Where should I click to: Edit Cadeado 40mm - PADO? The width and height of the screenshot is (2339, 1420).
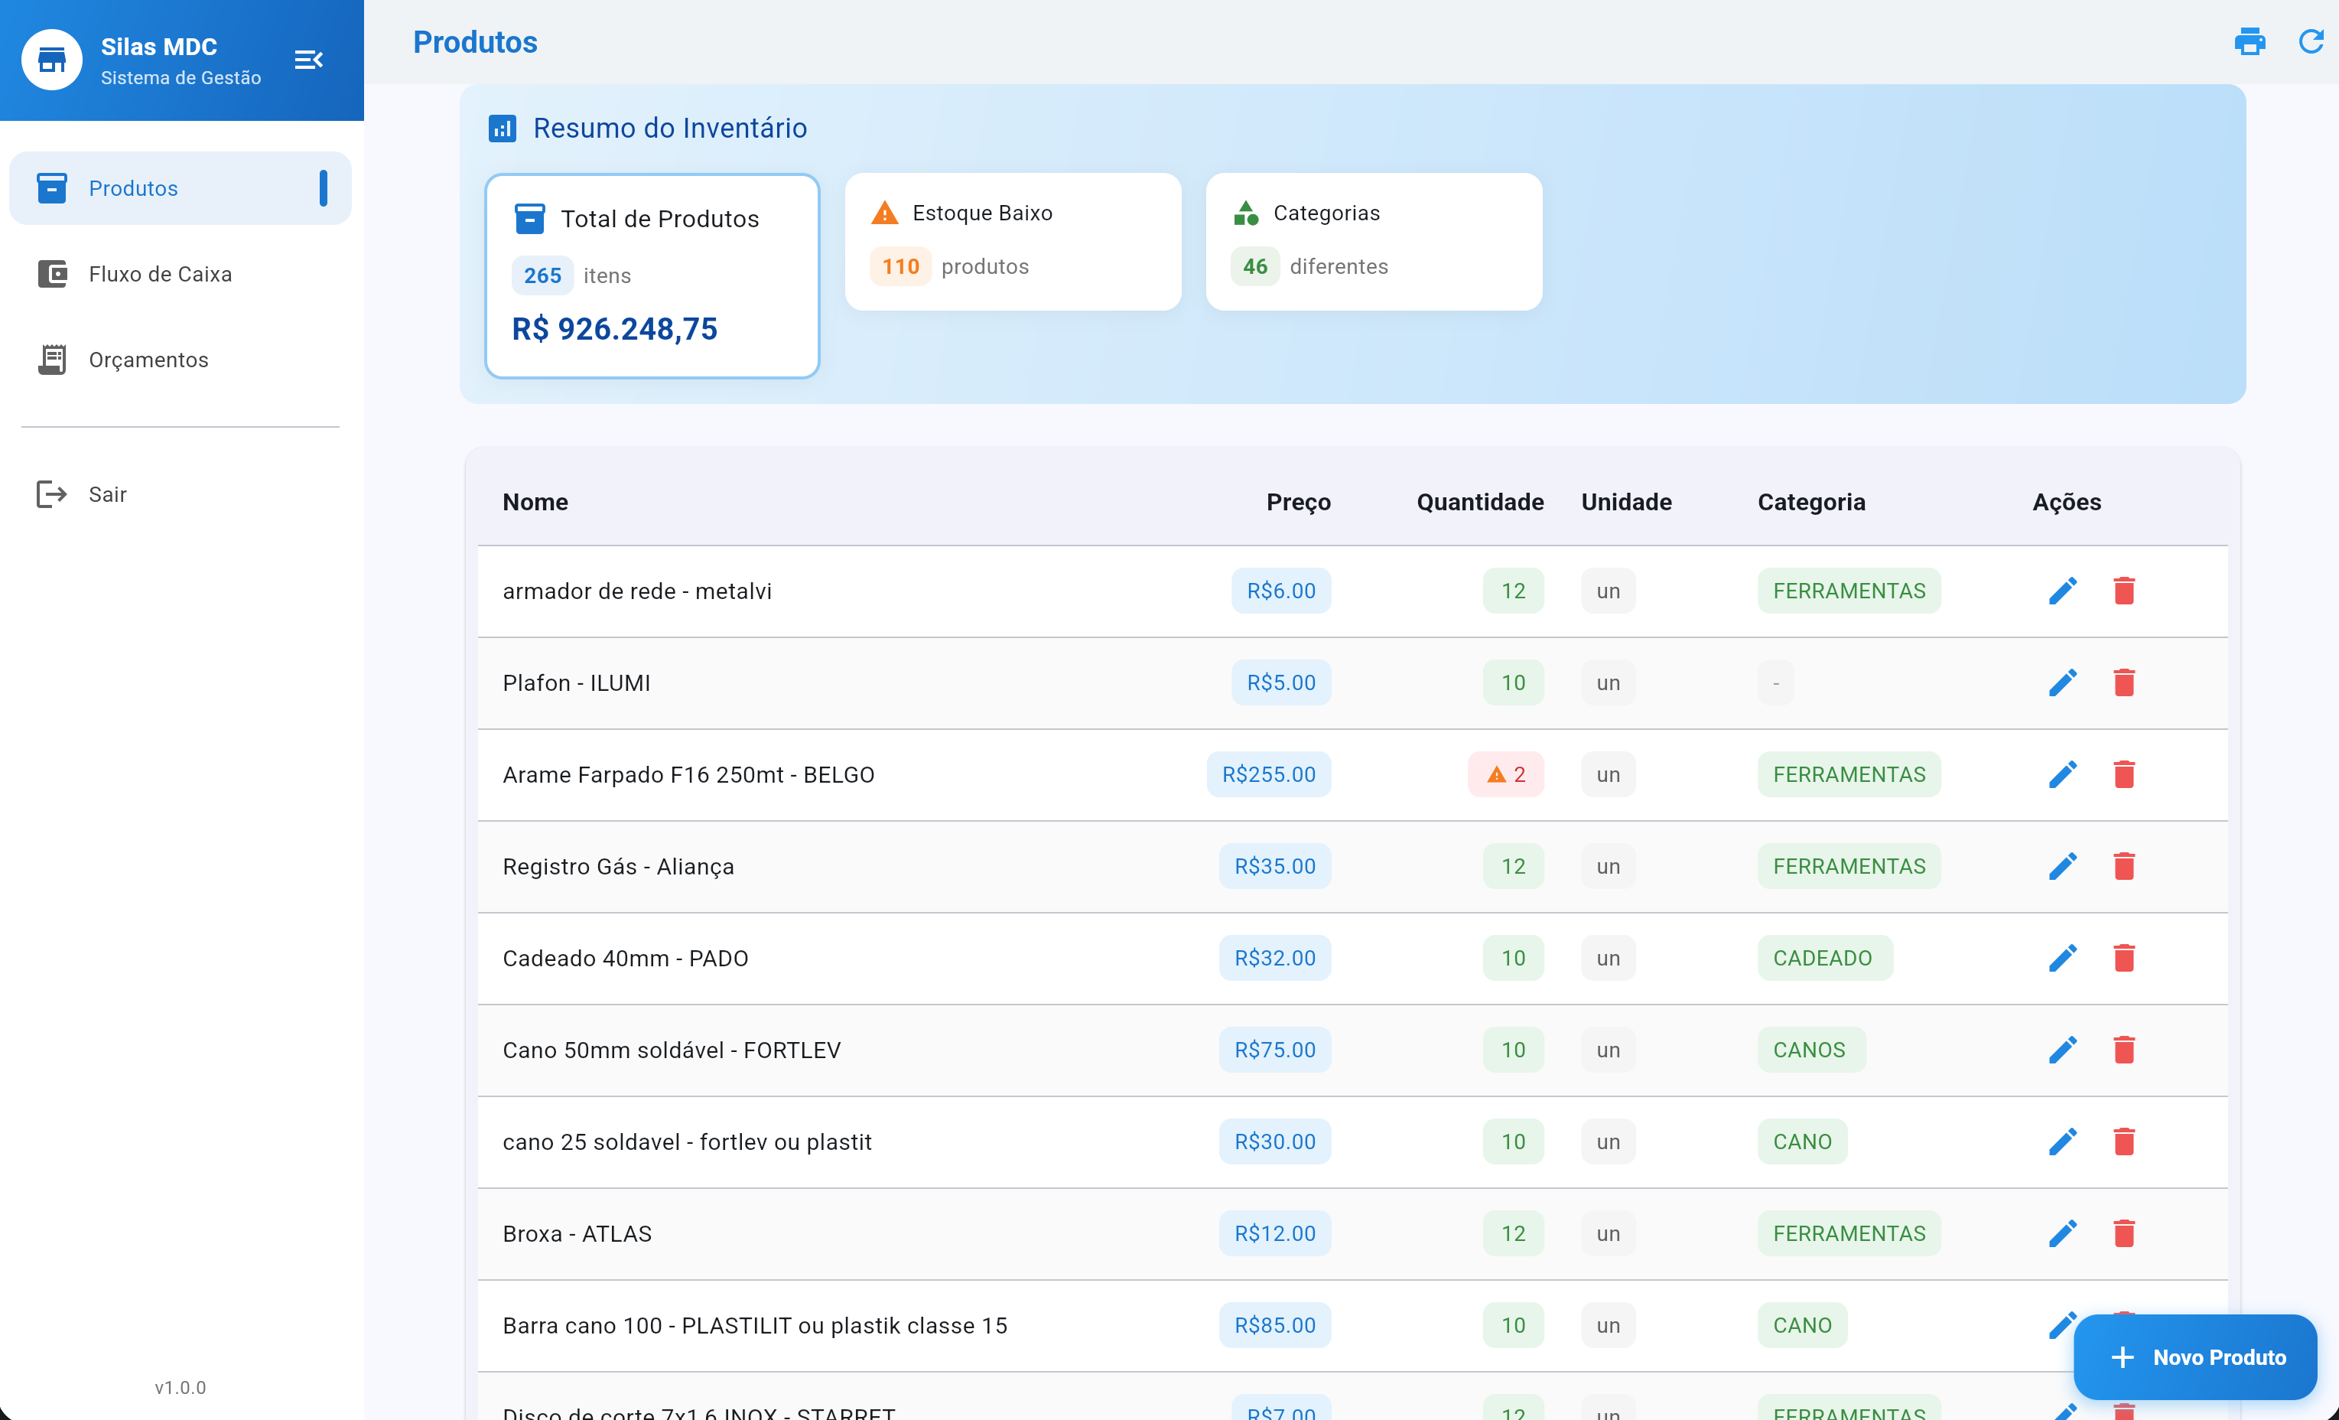point(2062,959)
